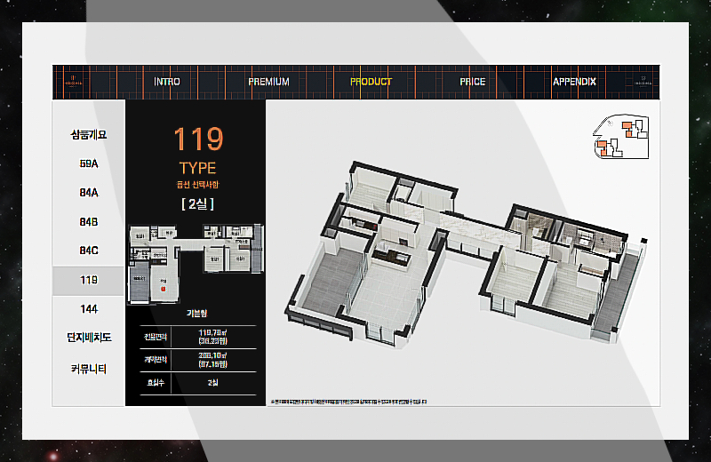
Task: Open the APPENDIX tab
Action: pos(574,82)
